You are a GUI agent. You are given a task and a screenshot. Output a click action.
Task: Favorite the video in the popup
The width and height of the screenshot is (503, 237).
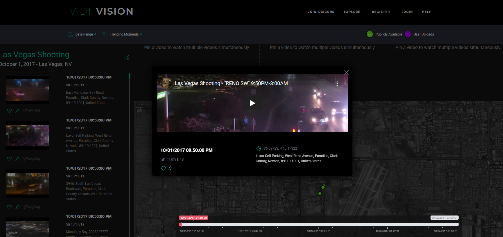coord(163,169)
